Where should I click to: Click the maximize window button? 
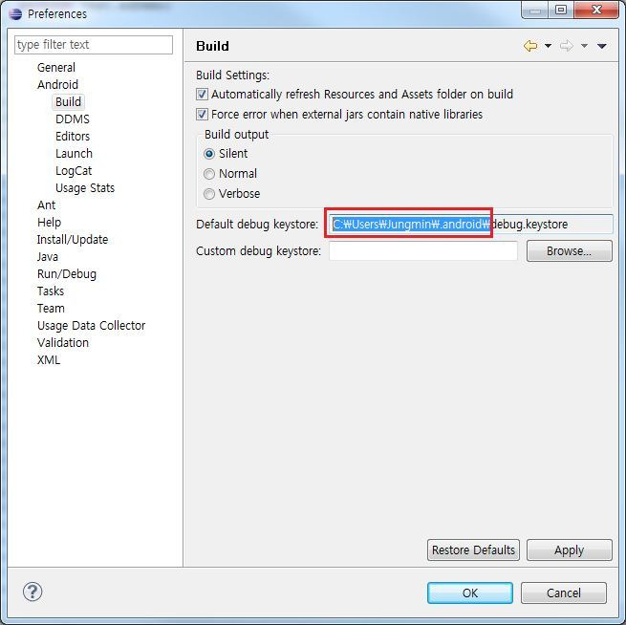click(561, 10)
